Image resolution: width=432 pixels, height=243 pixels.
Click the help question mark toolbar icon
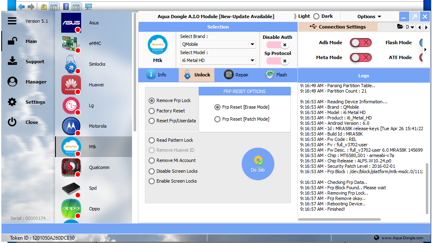click(66, 7)
